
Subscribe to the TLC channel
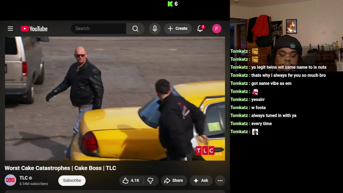coord(72,180)
